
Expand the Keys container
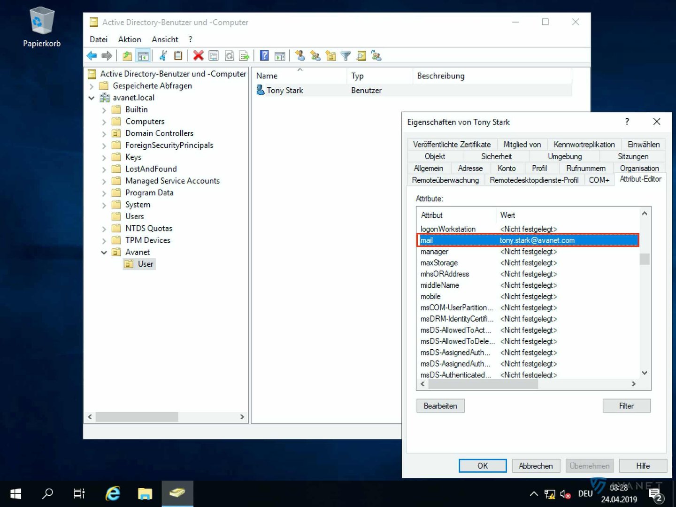point(104,158)
